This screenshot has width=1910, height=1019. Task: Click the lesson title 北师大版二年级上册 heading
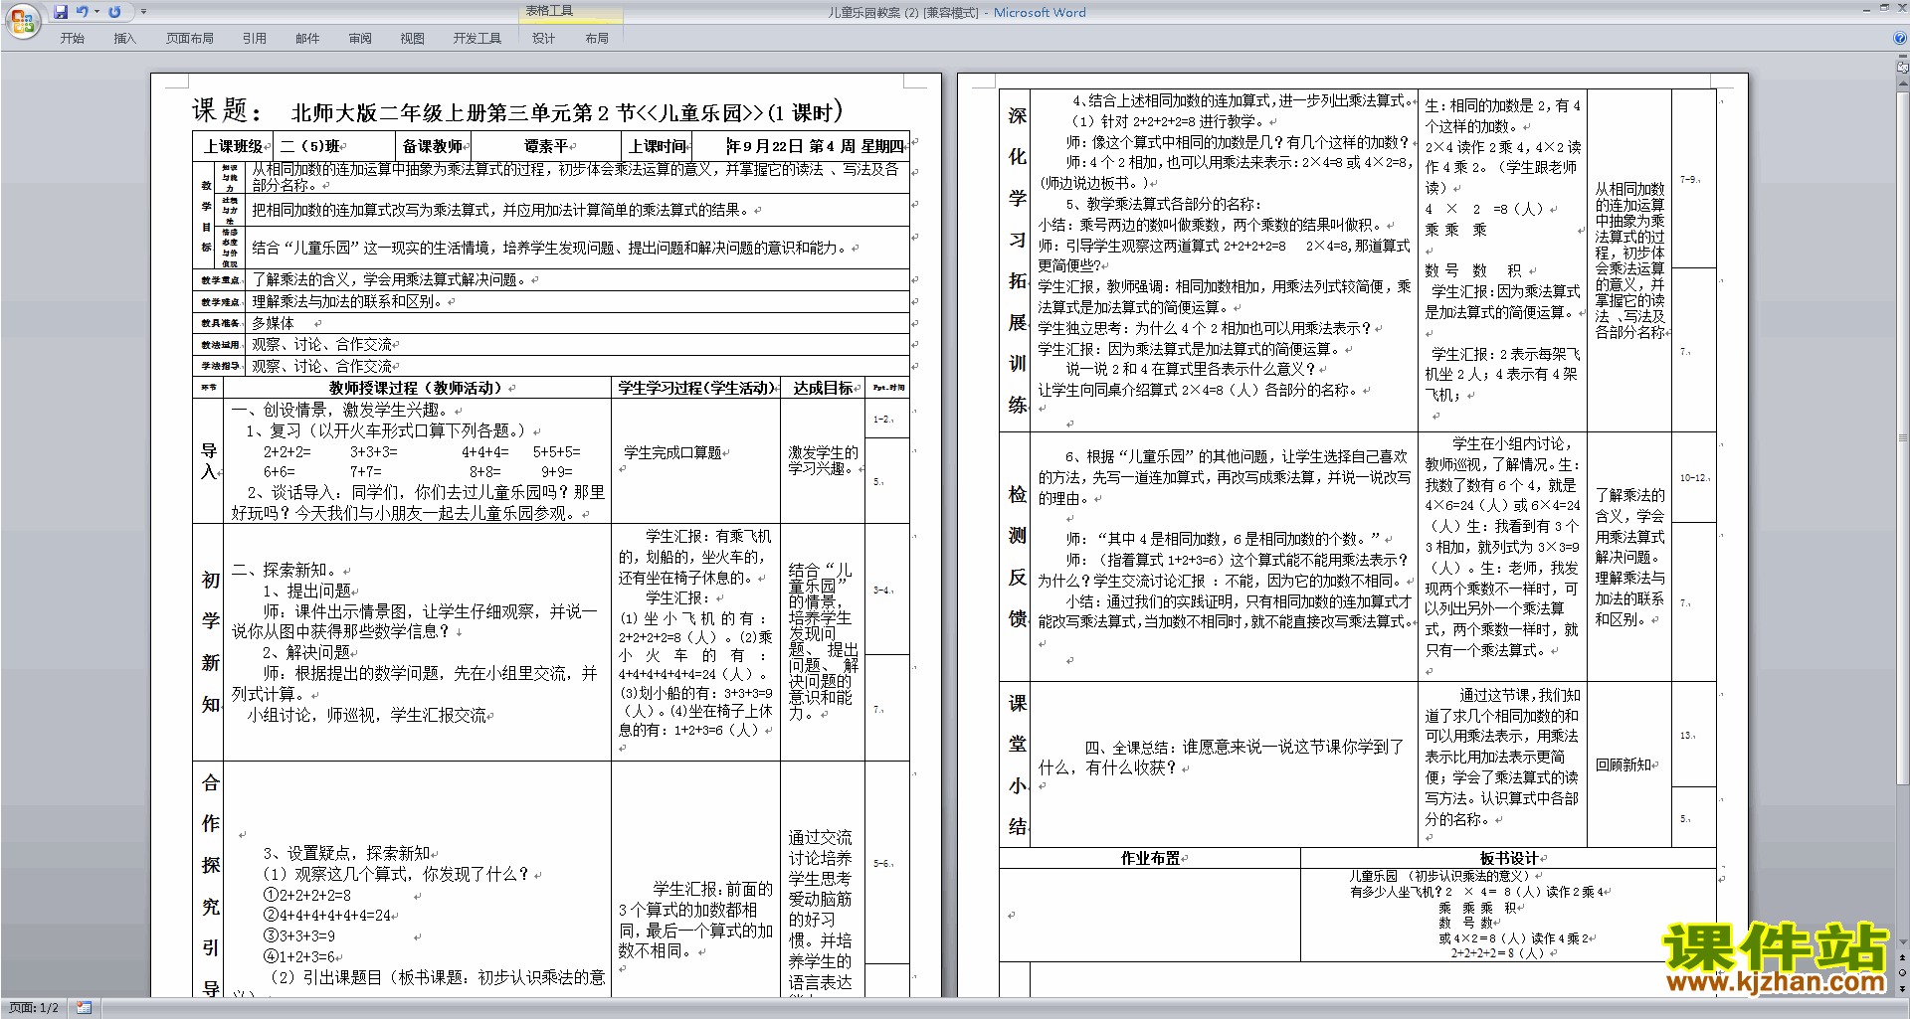pyautogui.click(x=567, y=112)
